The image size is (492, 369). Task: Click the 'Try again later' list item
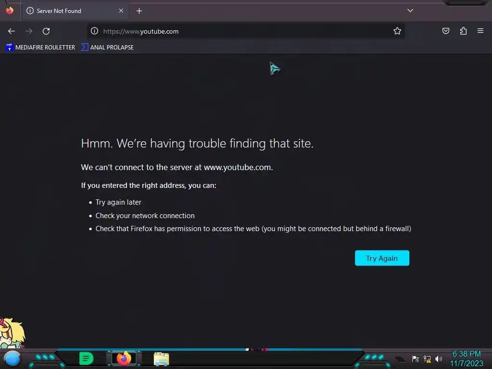[x=118, y=202]
